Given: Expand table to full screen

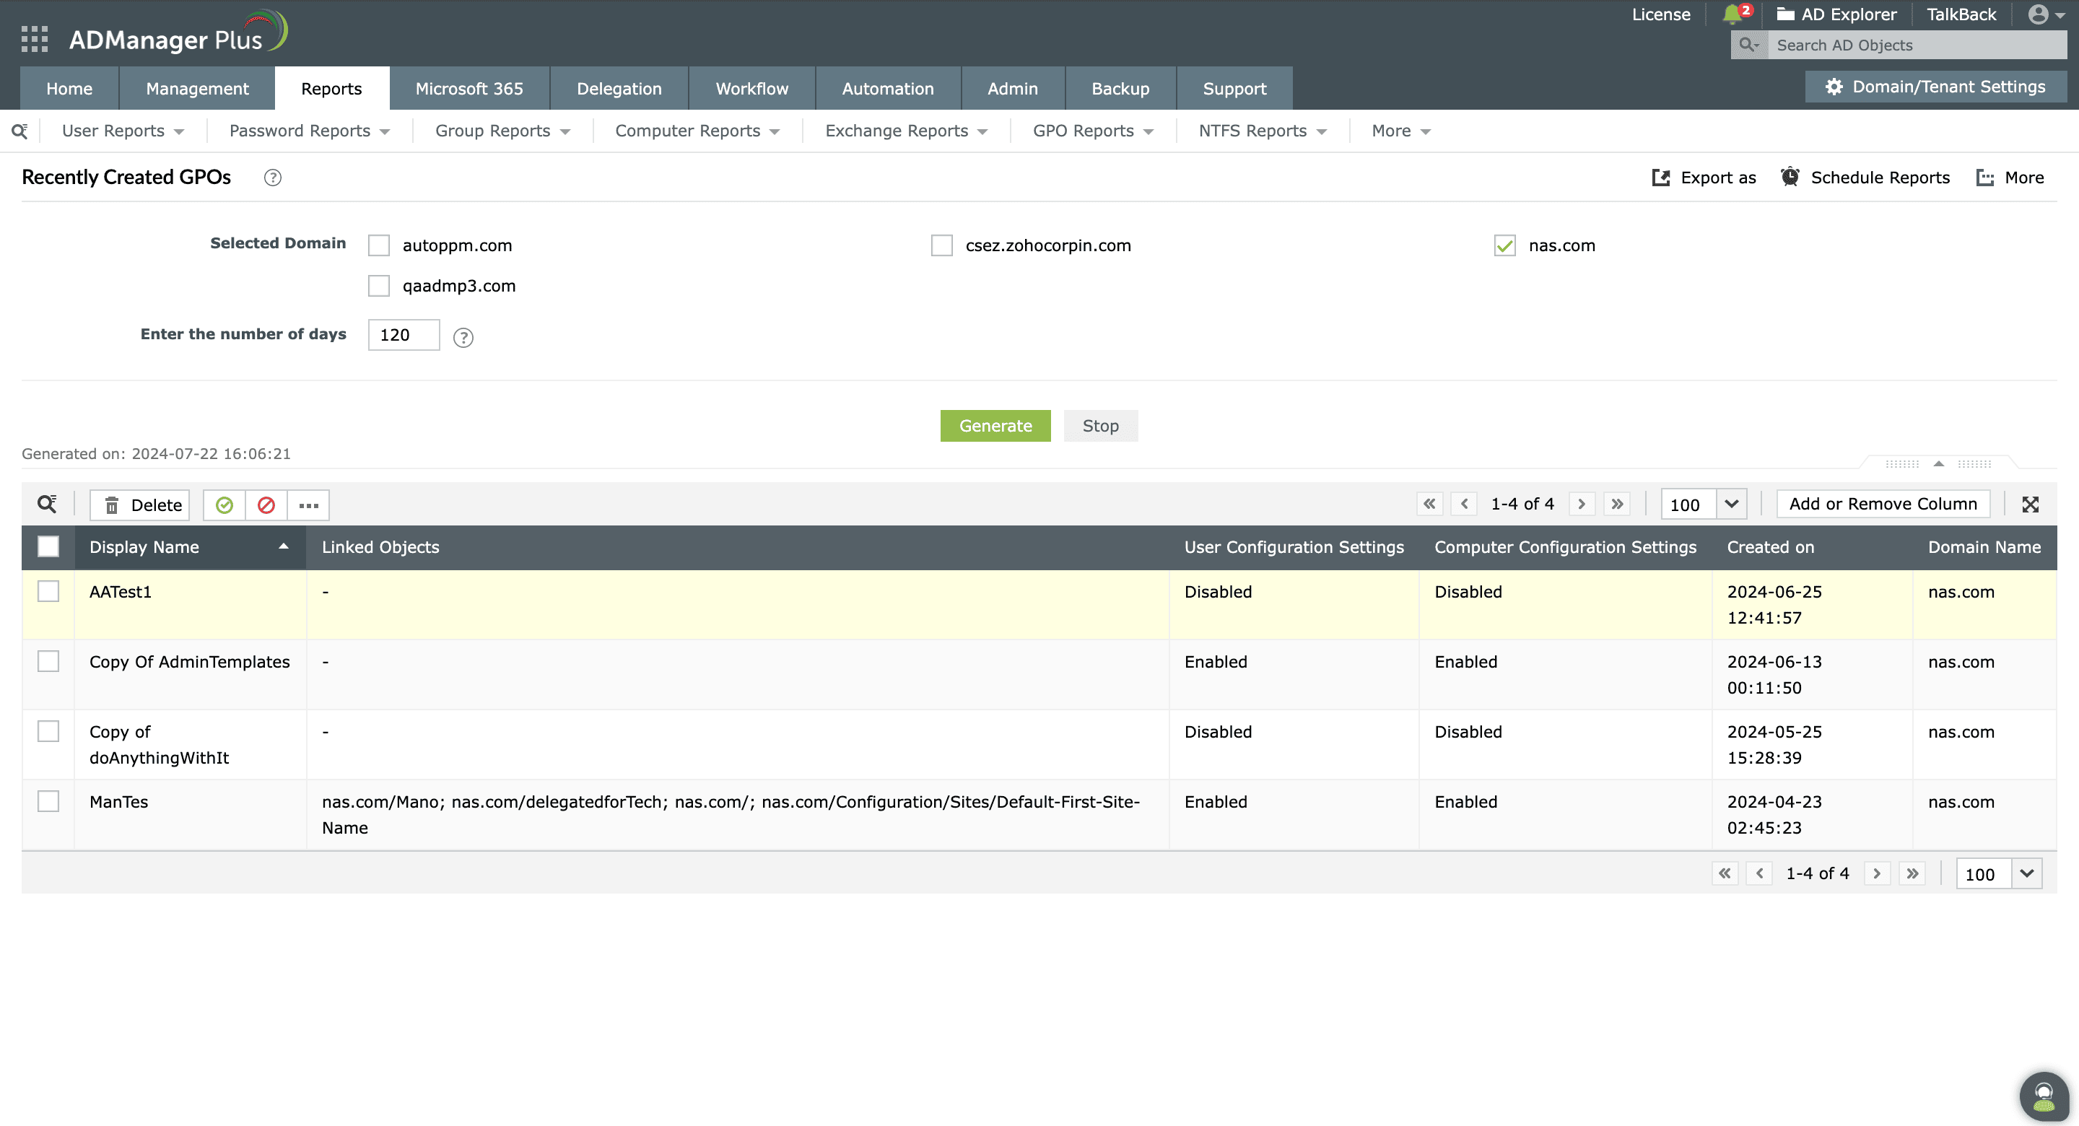Looking at the screenshot, I should (x=2030, y=504).
